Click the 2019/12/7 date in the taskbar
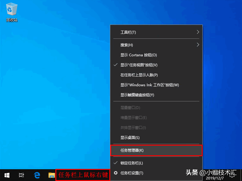 pyautogui.click(x=215, y=178)
